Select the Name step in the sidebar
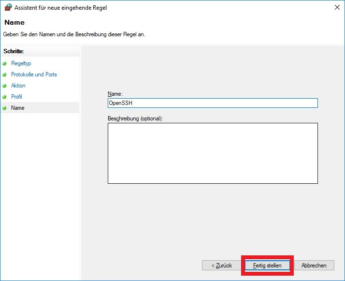This screenshot has height=281, width=345. pos(18,108)
